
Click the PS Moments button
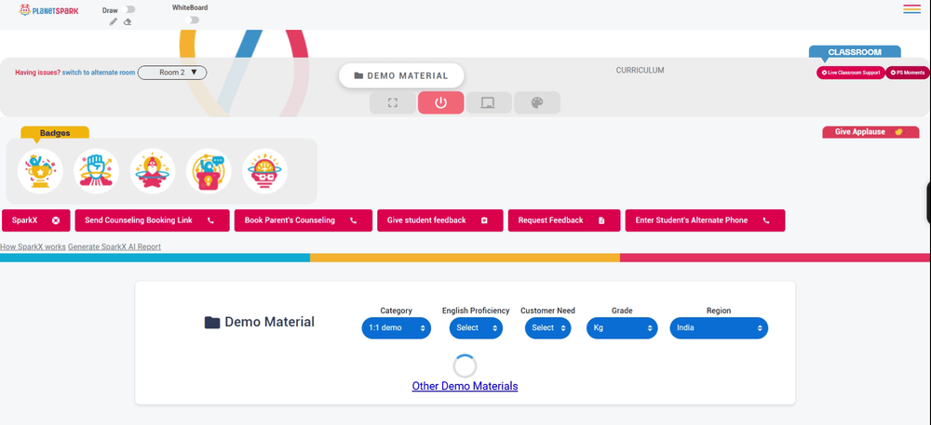(908, 73)
